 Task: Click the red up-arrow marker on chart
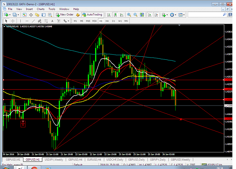pos(23,124)
